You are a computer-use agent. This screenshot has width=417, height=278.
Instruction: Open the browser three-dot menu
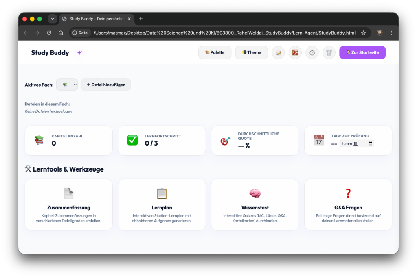click(x=391, y=33)
